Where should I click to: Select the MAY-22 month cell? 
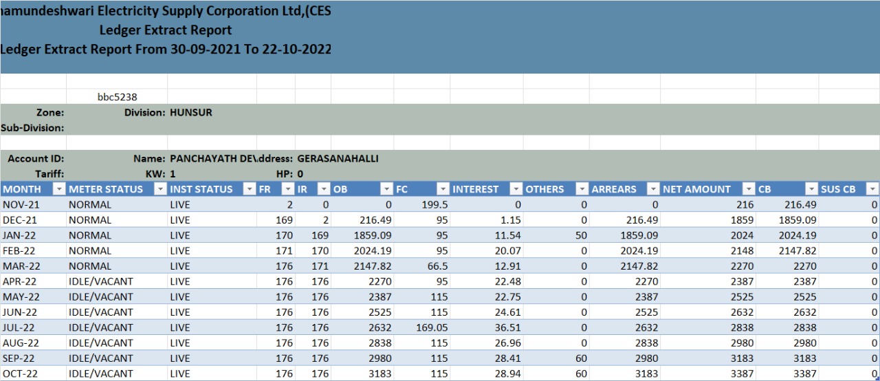33,297
